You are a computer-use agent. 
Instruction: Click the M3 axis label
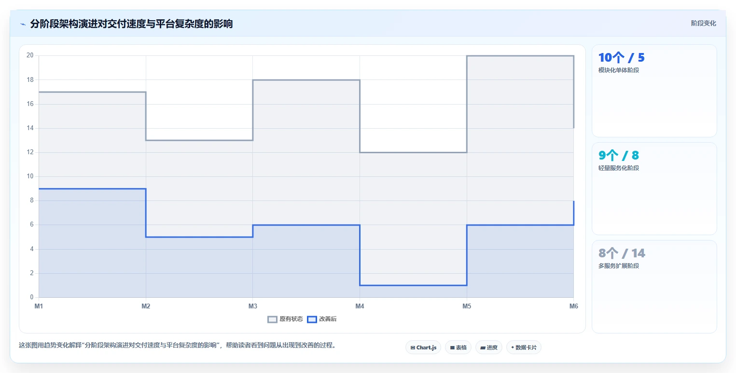pyautogui.click(x=252, y=306)
